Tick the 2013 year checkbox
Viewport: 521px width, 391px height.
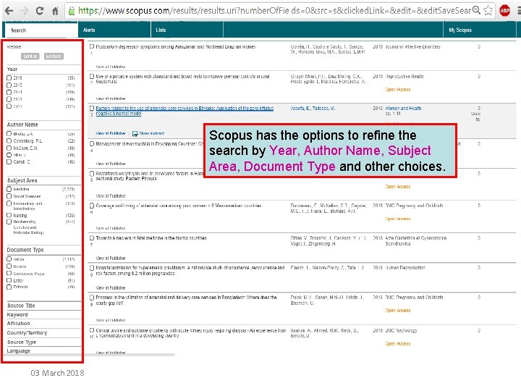(9, 99)
